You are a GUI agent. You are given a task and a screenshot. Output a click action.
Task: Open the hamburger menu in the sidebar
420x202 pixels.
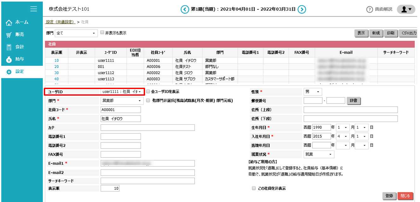coord(34,9)
